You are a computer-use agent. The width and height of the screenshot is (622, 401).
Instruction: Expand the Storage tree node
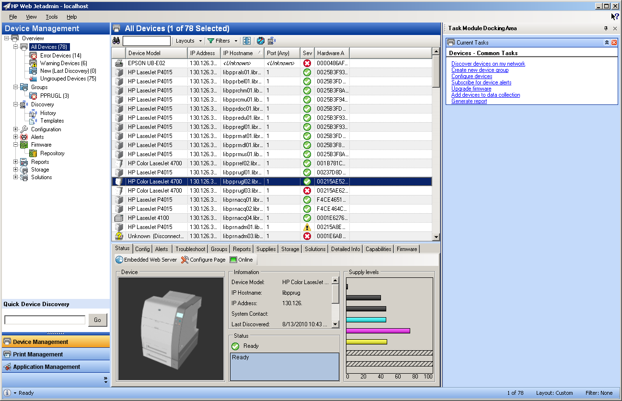[16, 170]
